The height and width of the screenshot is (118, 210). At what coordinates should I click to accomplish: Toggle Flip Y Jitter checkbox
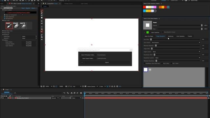[x=171, y=63]
